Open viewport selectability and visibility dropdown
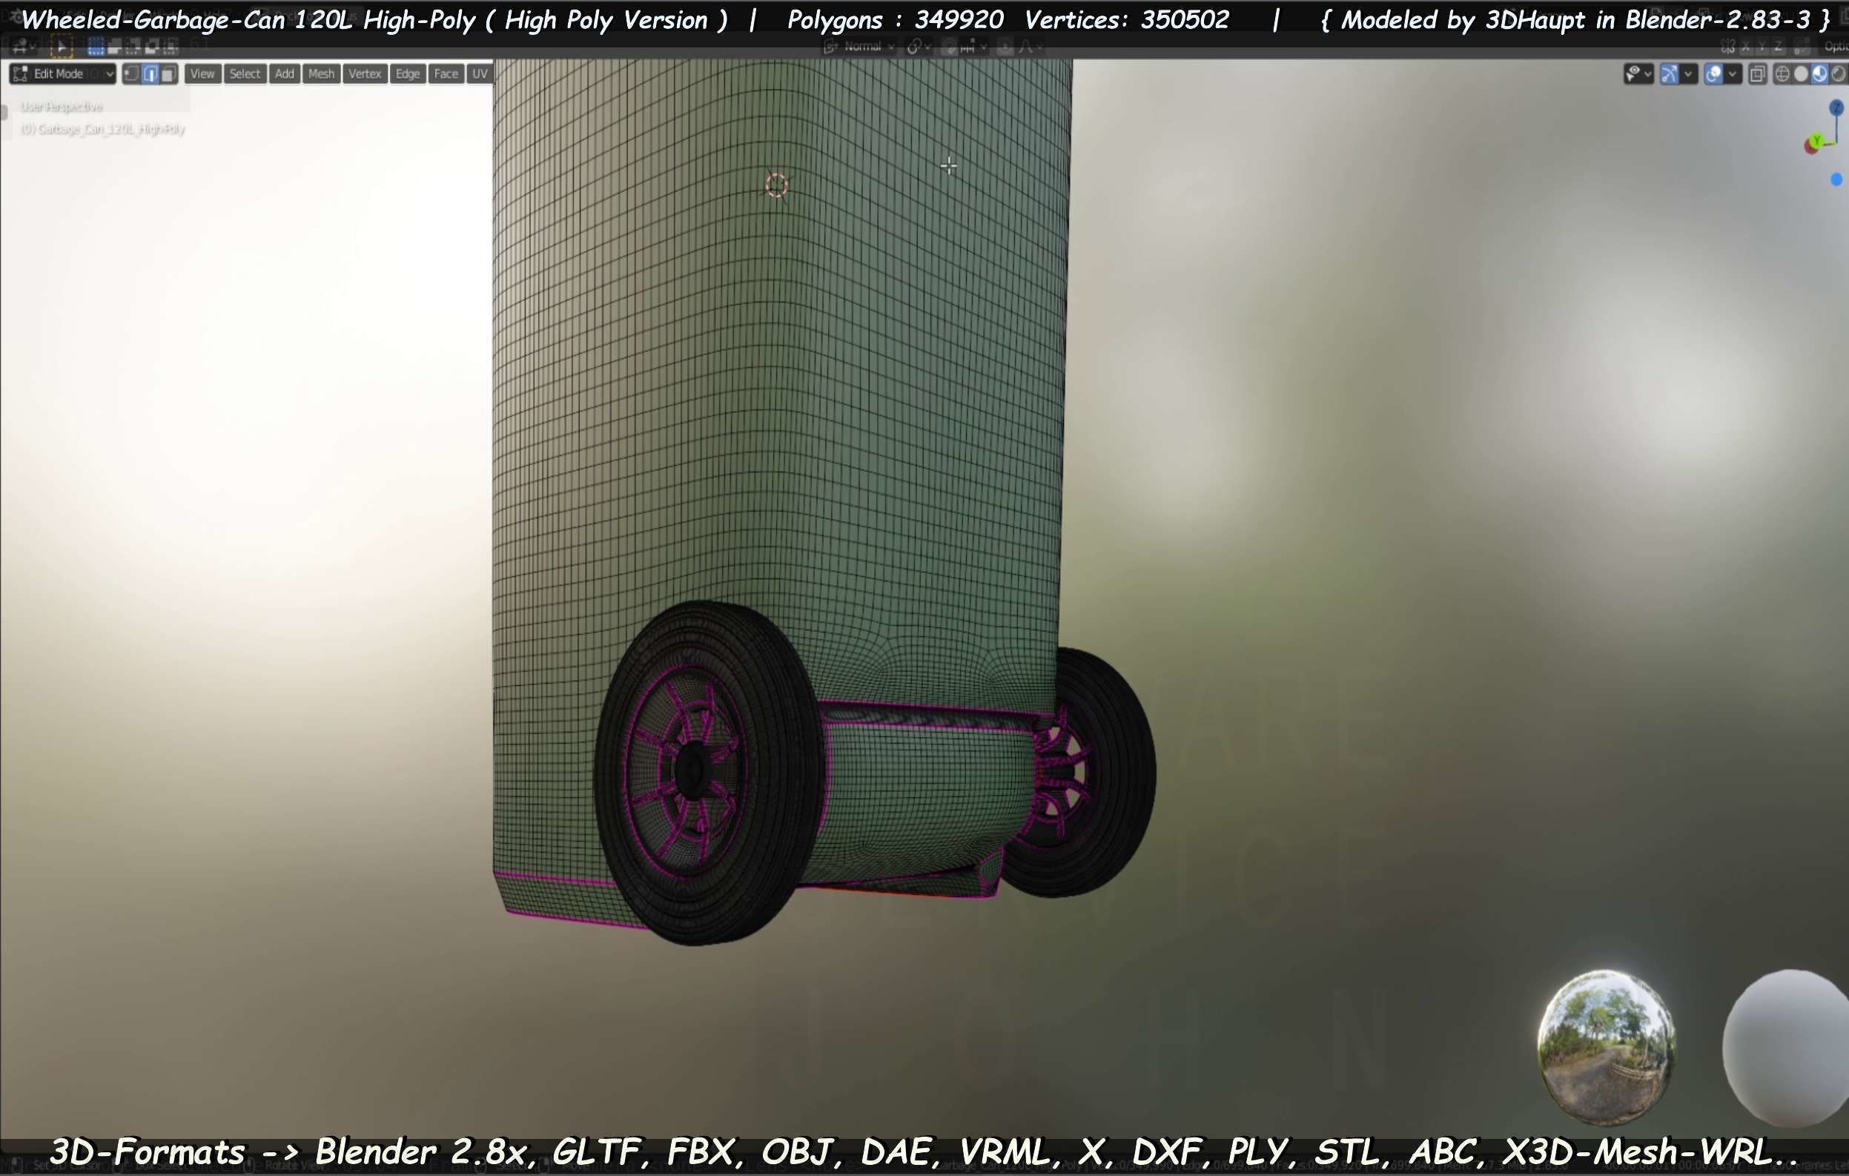 tap(1638, 73)
